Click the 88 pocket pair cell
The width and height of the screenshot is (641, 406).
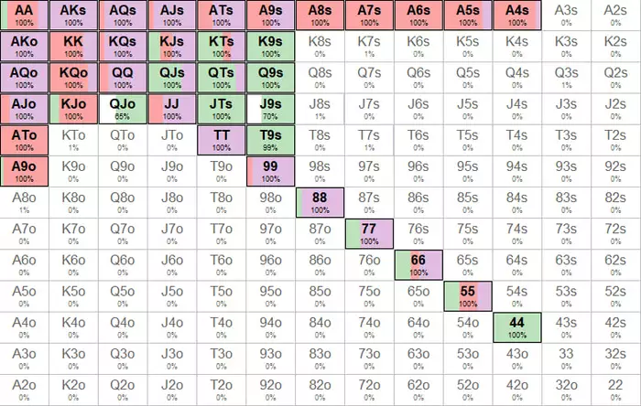(320, 203)
